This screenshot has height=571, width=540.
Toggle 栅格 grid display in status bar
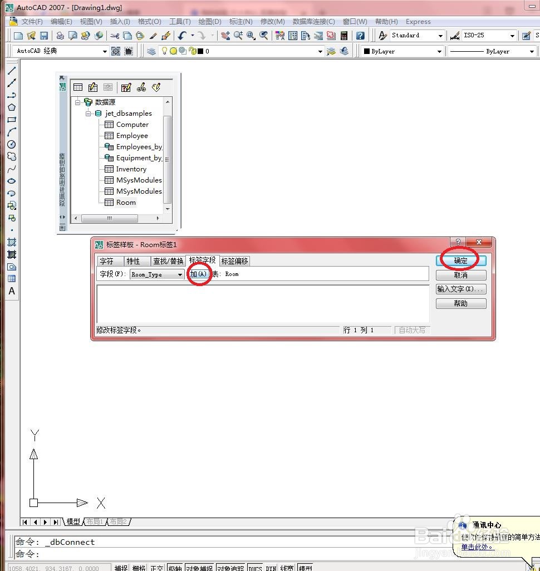139,567
